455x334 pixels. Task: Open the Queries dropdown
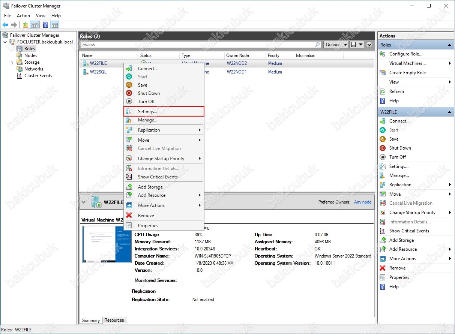[x=336, y=45]
